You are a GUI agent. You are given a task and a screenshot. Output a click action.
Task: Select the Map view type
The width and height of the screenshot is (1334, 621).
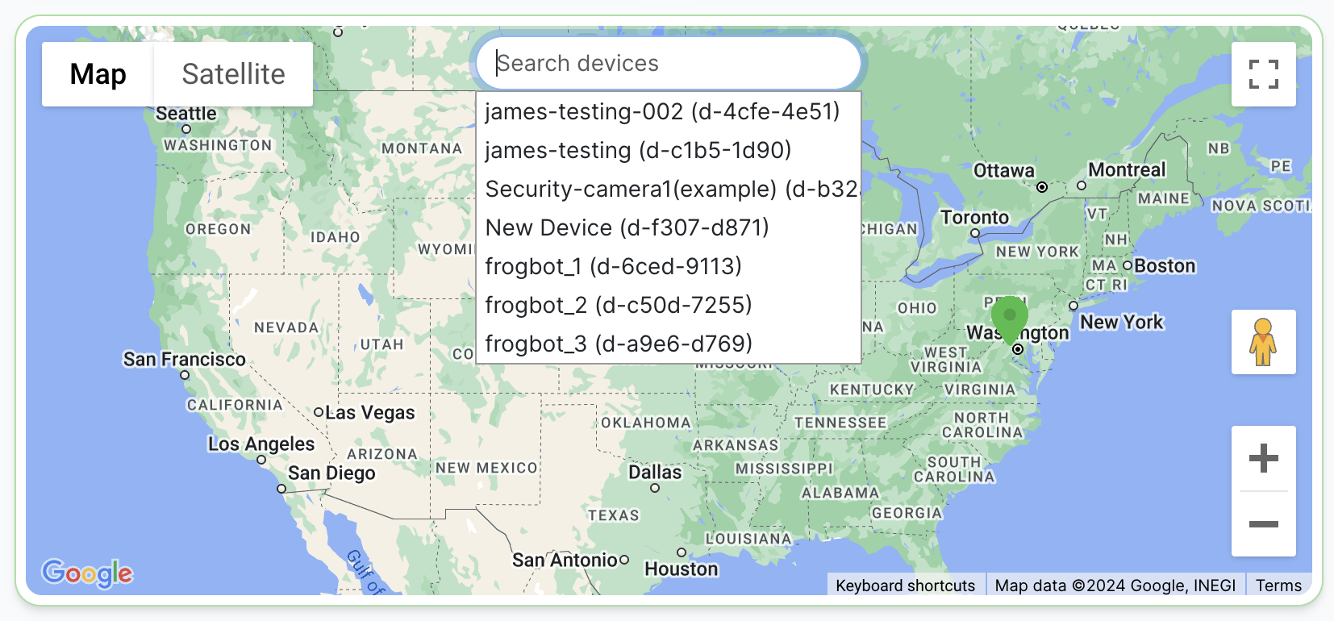(x=98, y=74)
